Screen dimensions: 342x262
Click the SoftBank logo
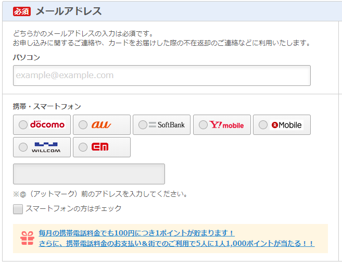click(167, 124)
